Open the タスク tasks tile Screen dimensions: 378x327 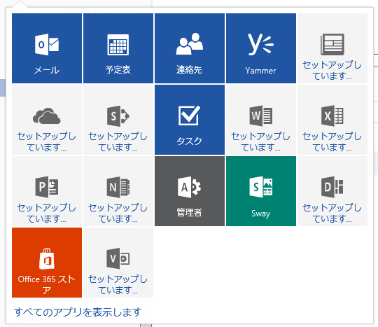pos(190,120)
